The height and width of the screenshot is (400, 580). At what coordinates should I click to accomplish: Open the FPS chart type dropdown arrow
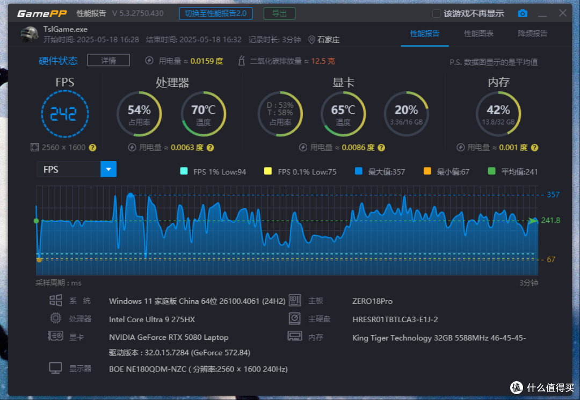coord(108,169)
